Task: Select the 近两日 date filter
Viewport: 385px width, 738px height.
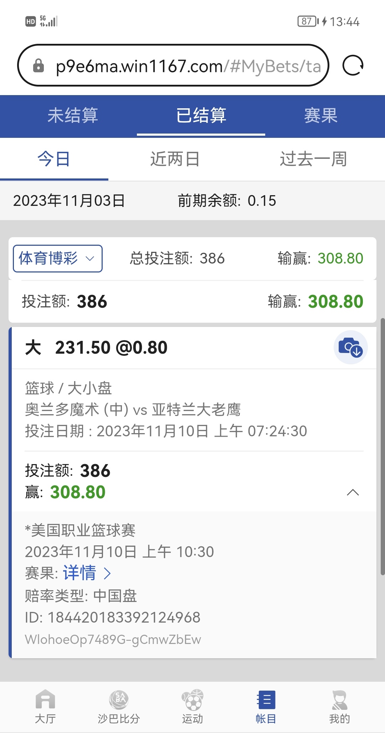Action: pos(175,159)
